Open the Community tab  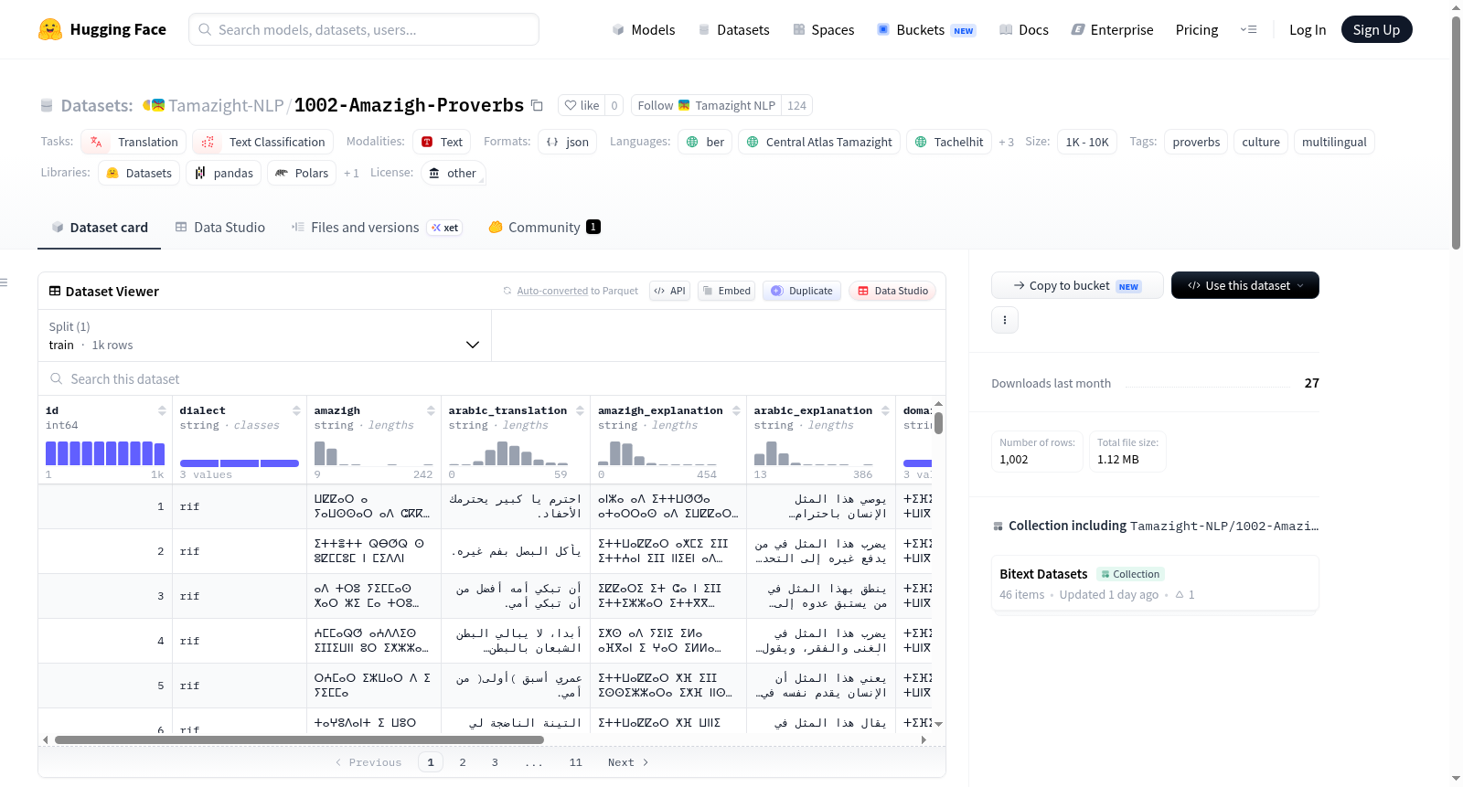point(544,227)
